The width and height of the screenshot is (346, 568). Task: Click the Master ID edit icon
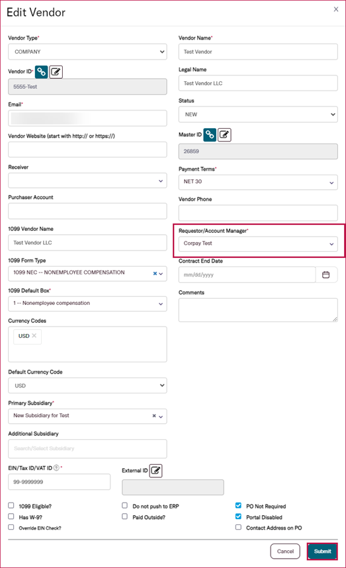pyautogui.click(x=224, y=135)
